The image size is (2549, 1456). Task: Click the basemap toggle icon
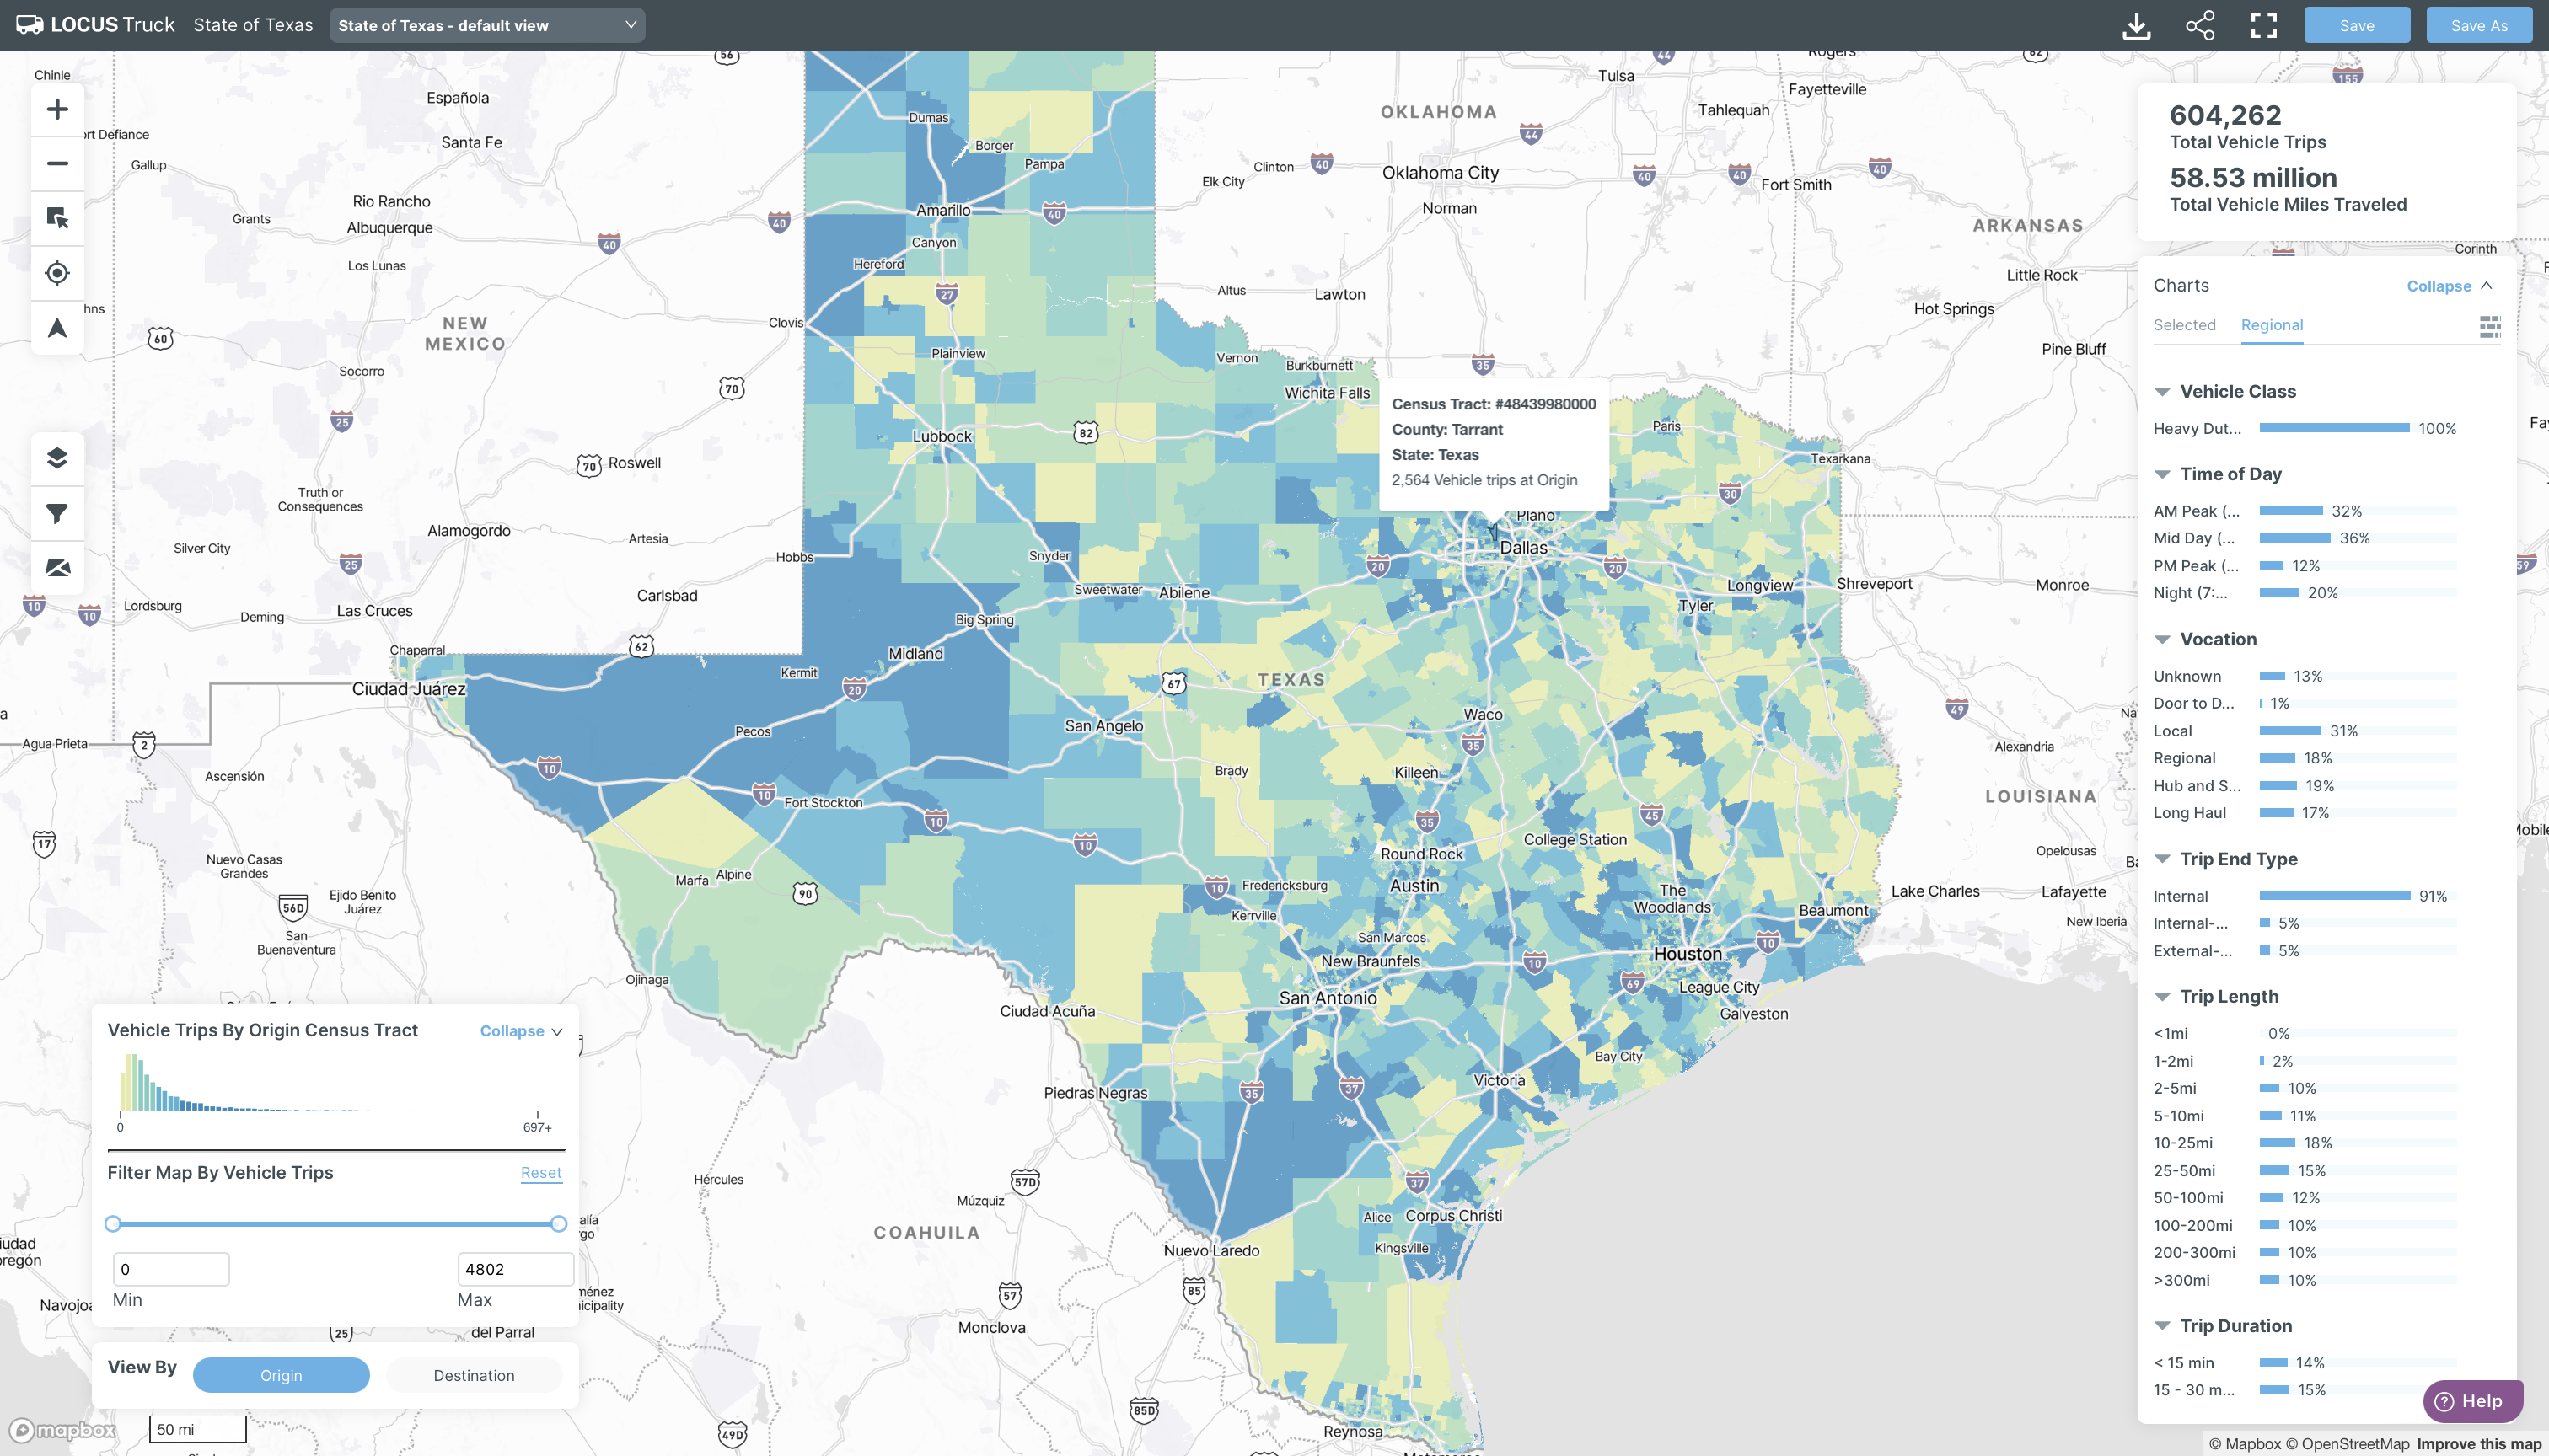57,568
